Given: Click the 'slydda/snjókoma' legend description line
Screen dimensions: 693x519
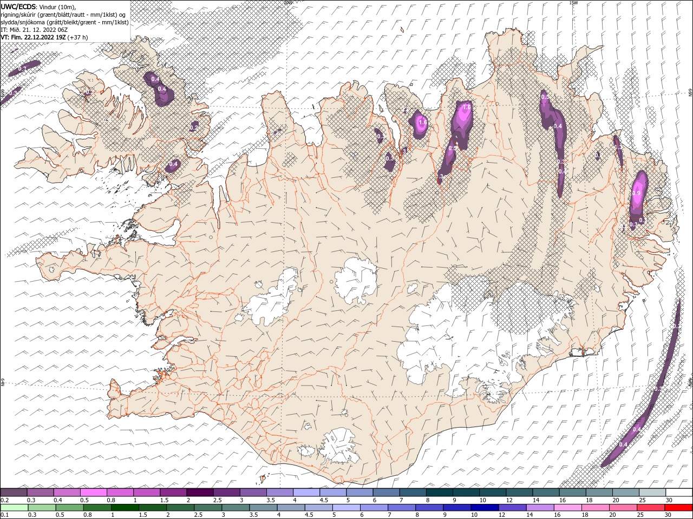Looking at the screenshot, I should (65, 22).
